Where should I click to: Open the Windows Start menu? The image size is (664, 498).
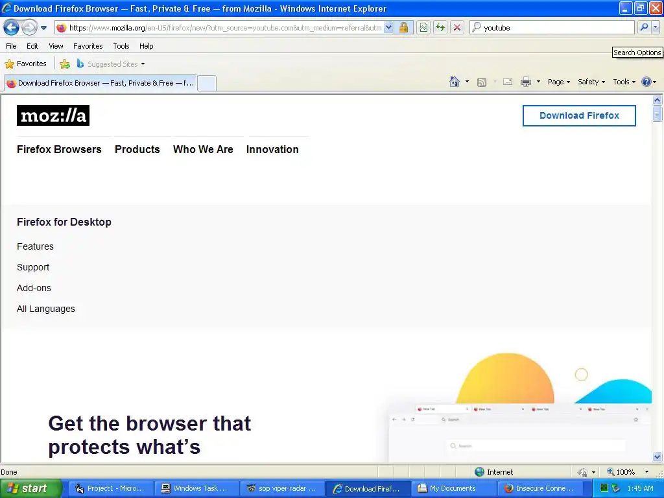point(30,488)
